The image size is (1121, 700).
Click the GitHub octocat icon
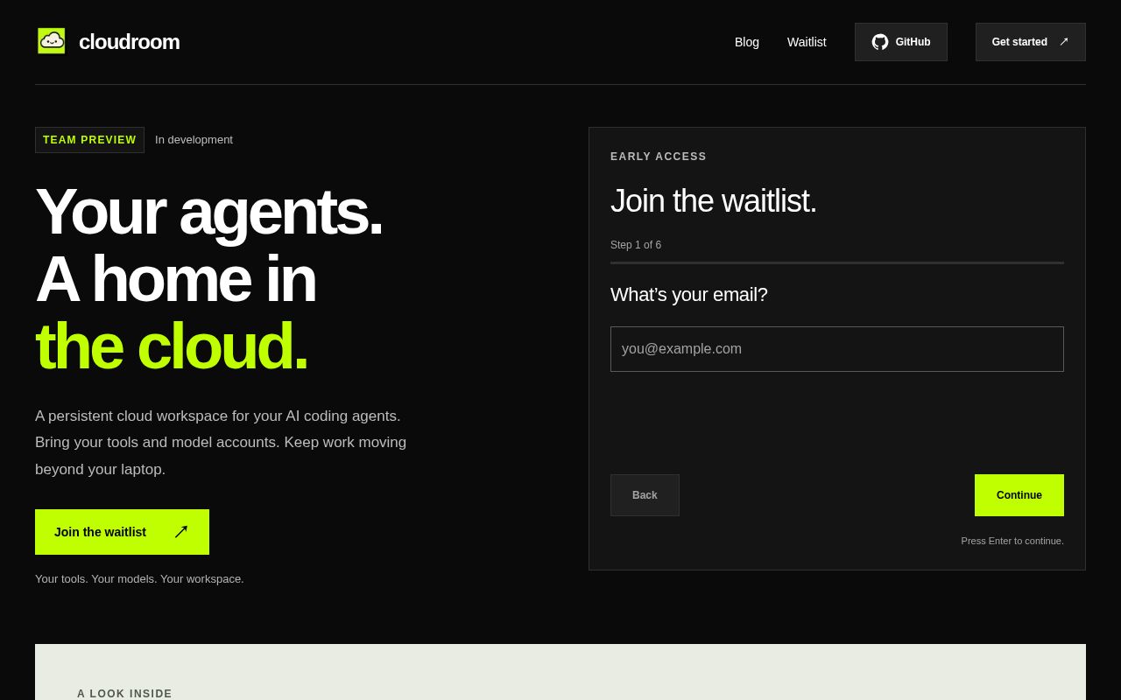tap(880, 42)
